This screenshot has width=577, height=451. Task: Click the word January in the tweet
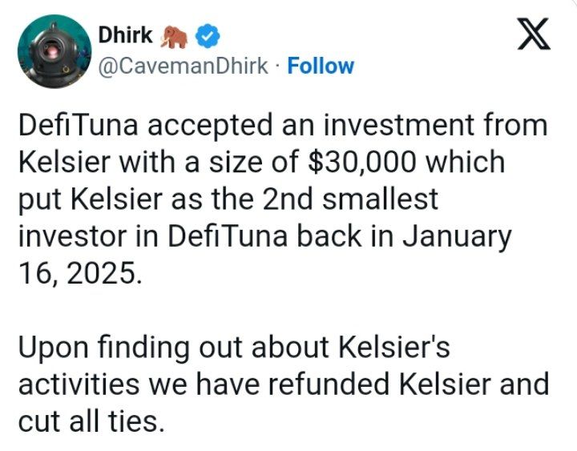(x=457, y=237)
